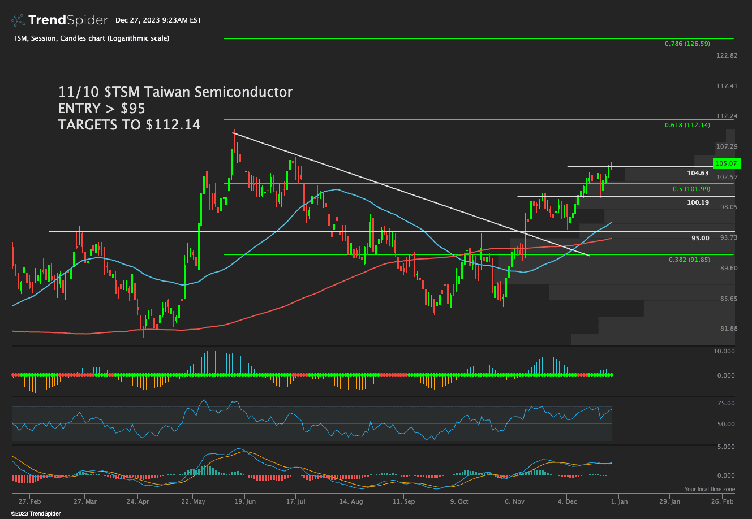Toggle the RSI indicator panel visibility
Image resolution: width=752 pixels, height=519 pixels.
pos(311,421)
